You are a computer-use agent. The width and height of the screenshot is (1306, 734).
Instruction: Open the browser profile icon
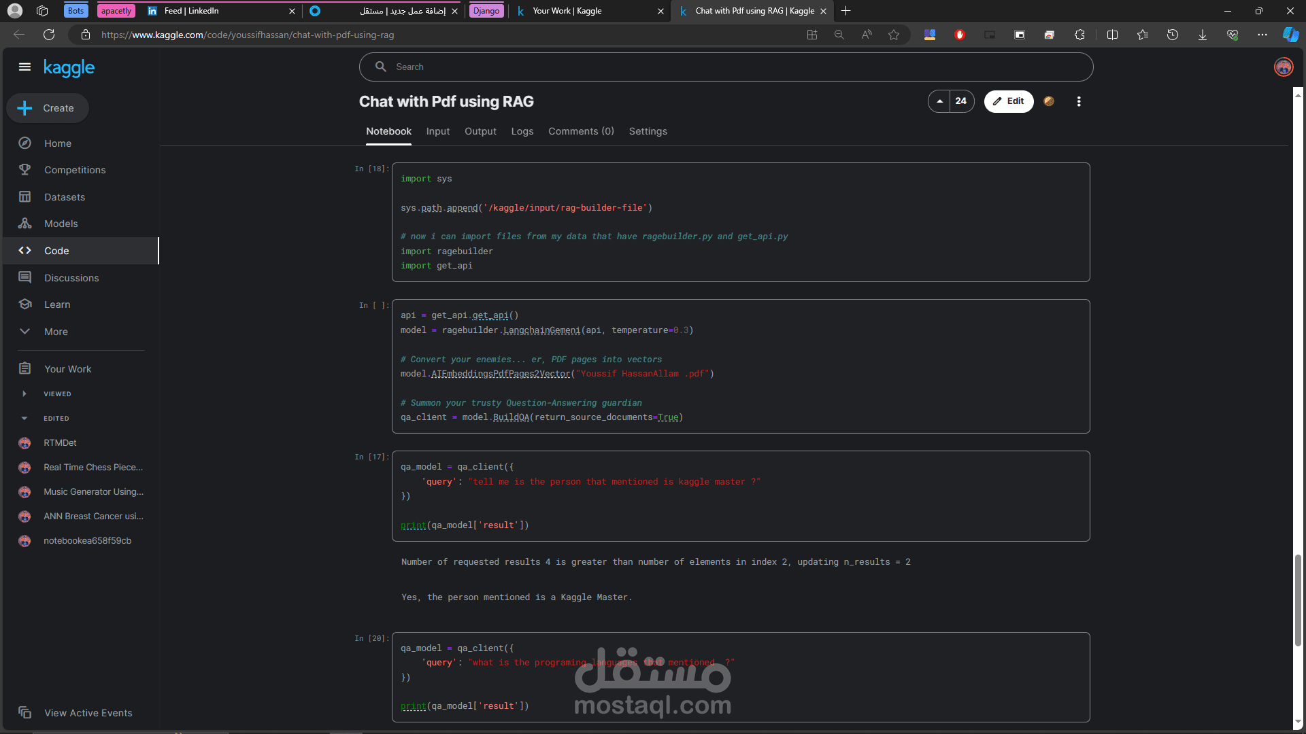[15, 11]
